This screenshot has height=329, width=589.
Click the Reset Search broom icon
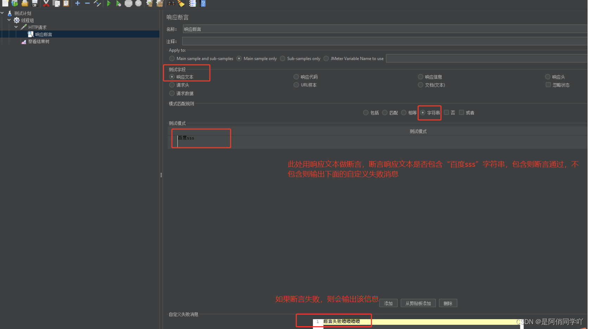[x=181, y=3]
